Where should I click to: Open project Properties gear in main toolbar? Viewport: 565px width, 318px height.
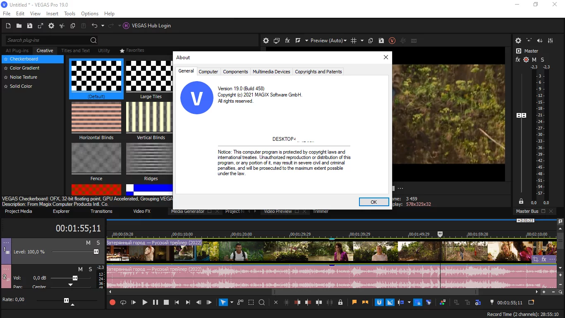point(51,26)
